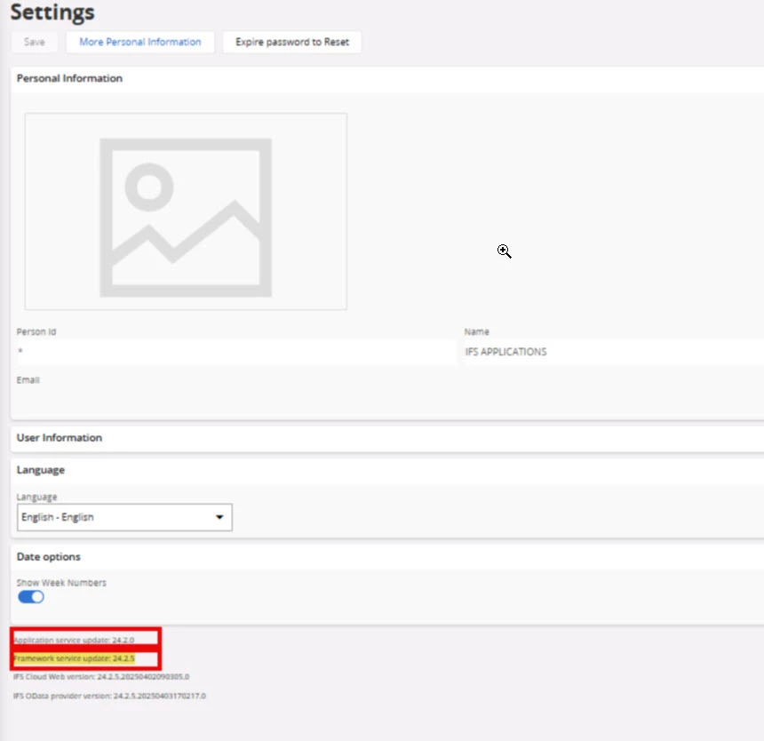Expand the User Information section
The image size is (764, 741).
pos(387,438)
